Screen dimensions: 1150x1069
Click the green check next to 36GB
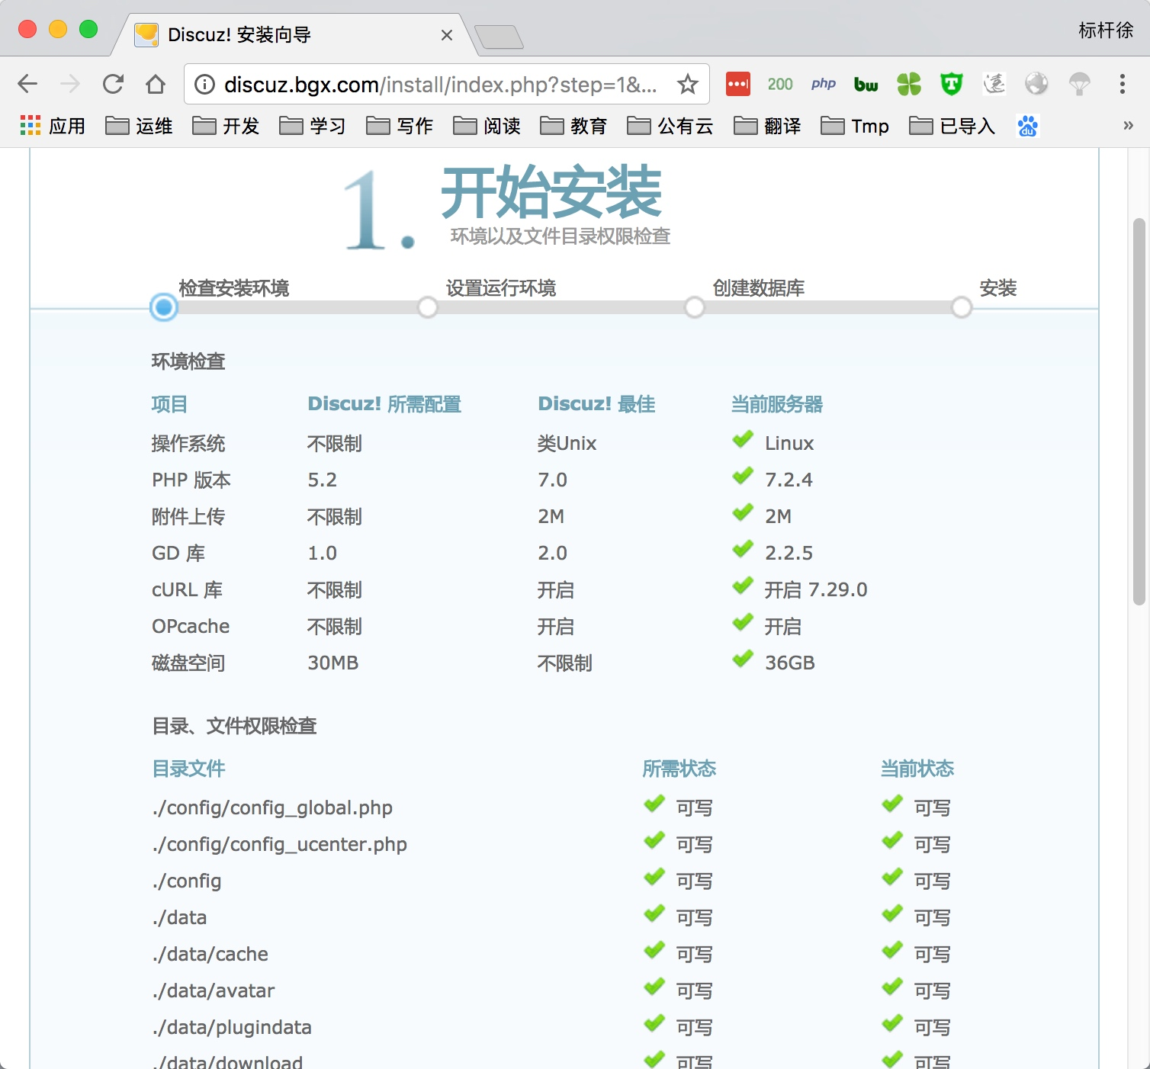click(x=743, y=660)
